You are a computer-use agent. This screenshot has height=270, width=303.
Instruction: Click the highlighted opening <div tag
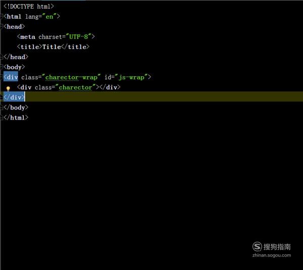(x=11, y=77)
